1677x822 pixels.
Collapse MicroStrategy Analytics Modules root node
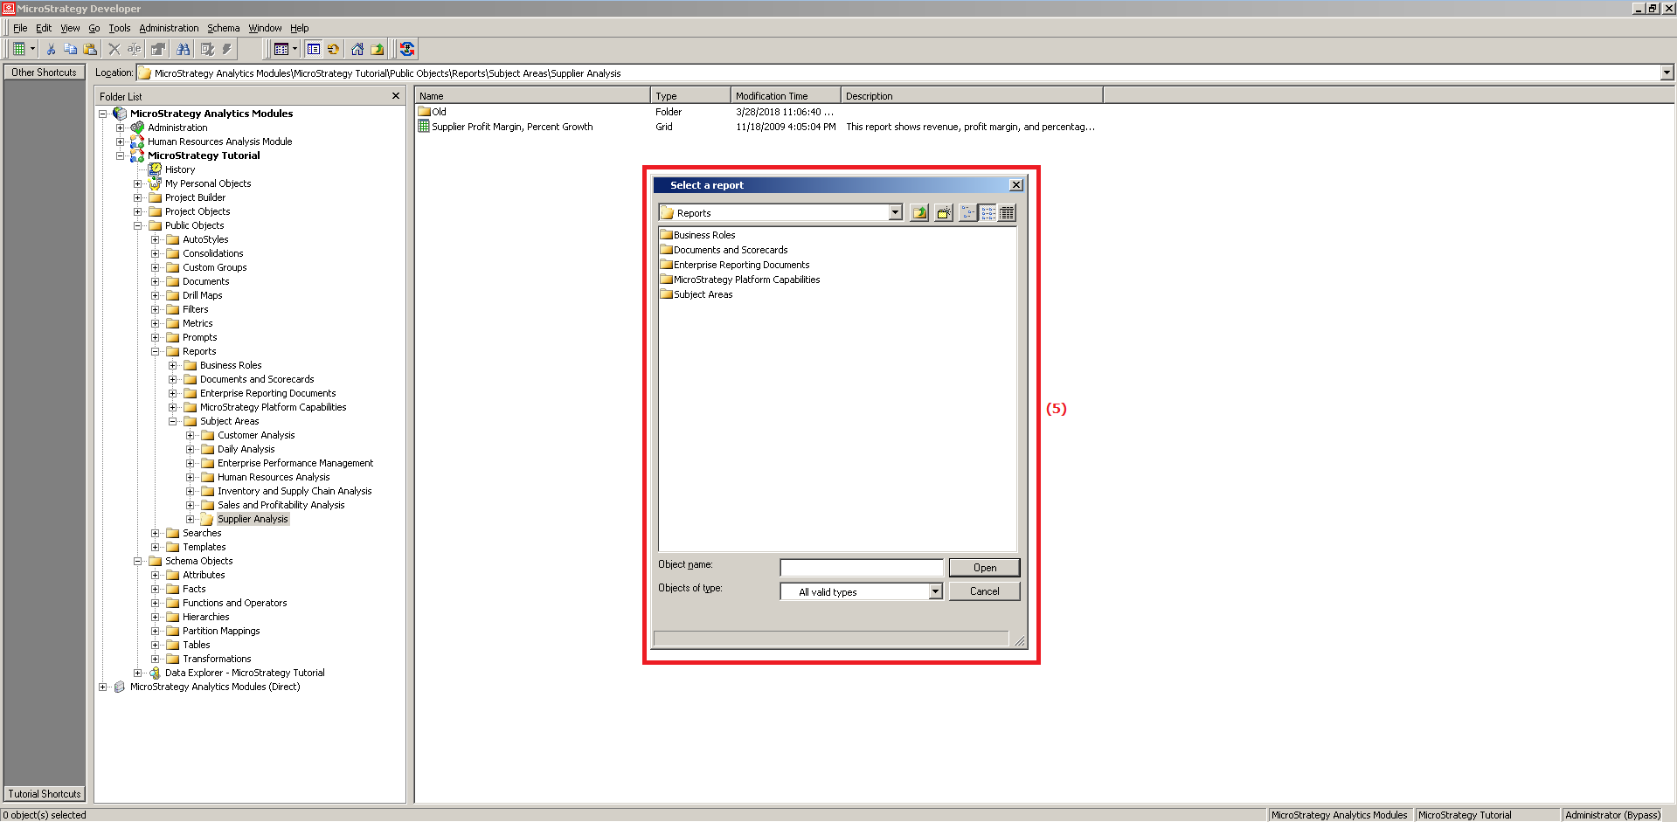coord(103,114)
